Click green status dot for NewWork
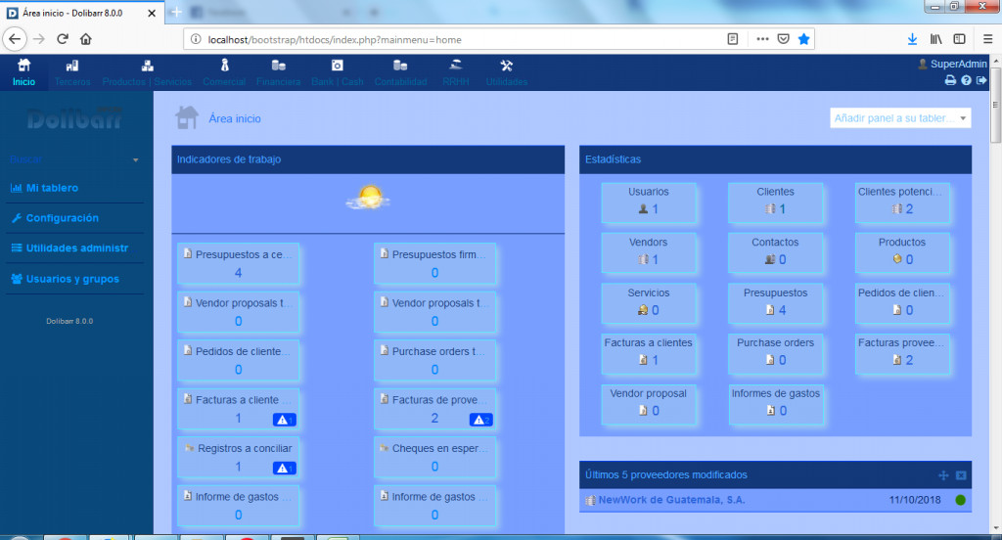The width and height of the screenshot is (1002, 540). (x=960, y=500)
